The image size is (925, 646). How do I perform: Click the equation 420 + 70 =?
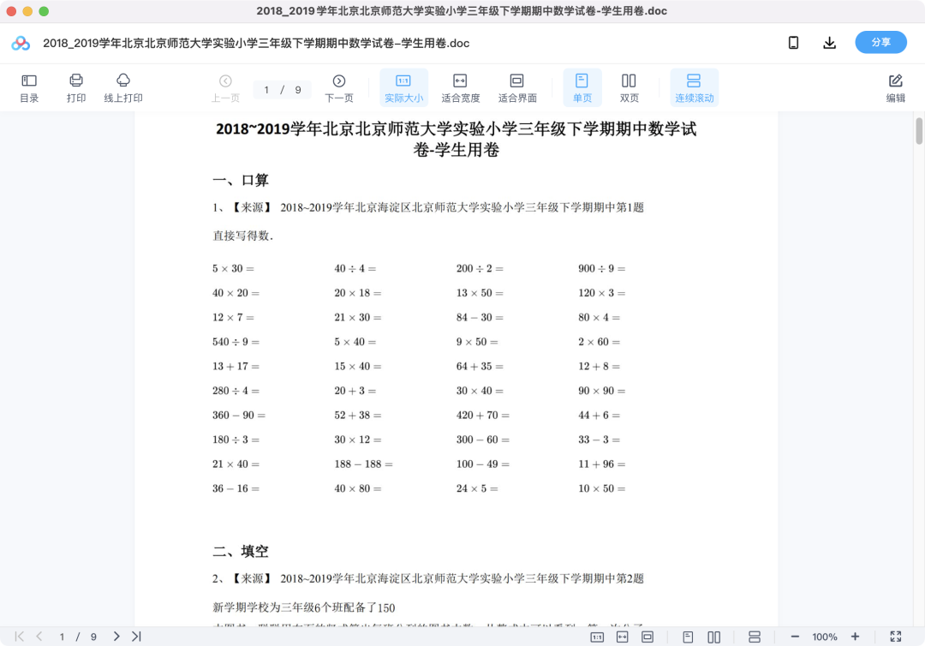click(482, 415)
